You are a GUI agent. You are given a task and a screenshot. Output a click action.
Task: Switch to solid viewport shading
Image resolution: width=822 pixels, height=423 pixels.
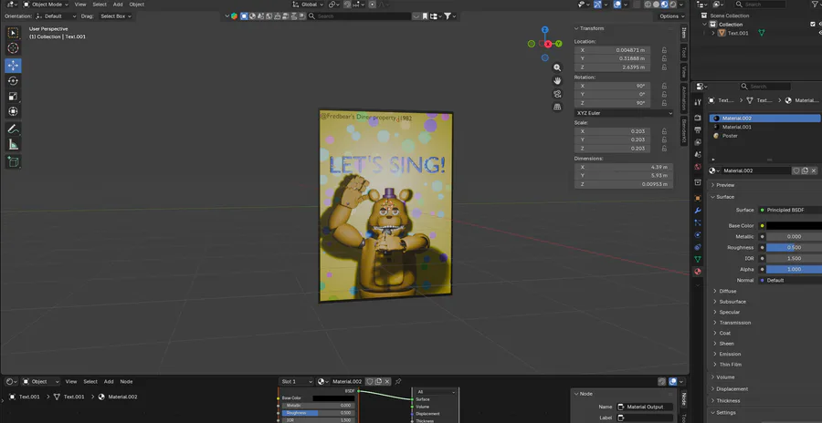point(657,5)
